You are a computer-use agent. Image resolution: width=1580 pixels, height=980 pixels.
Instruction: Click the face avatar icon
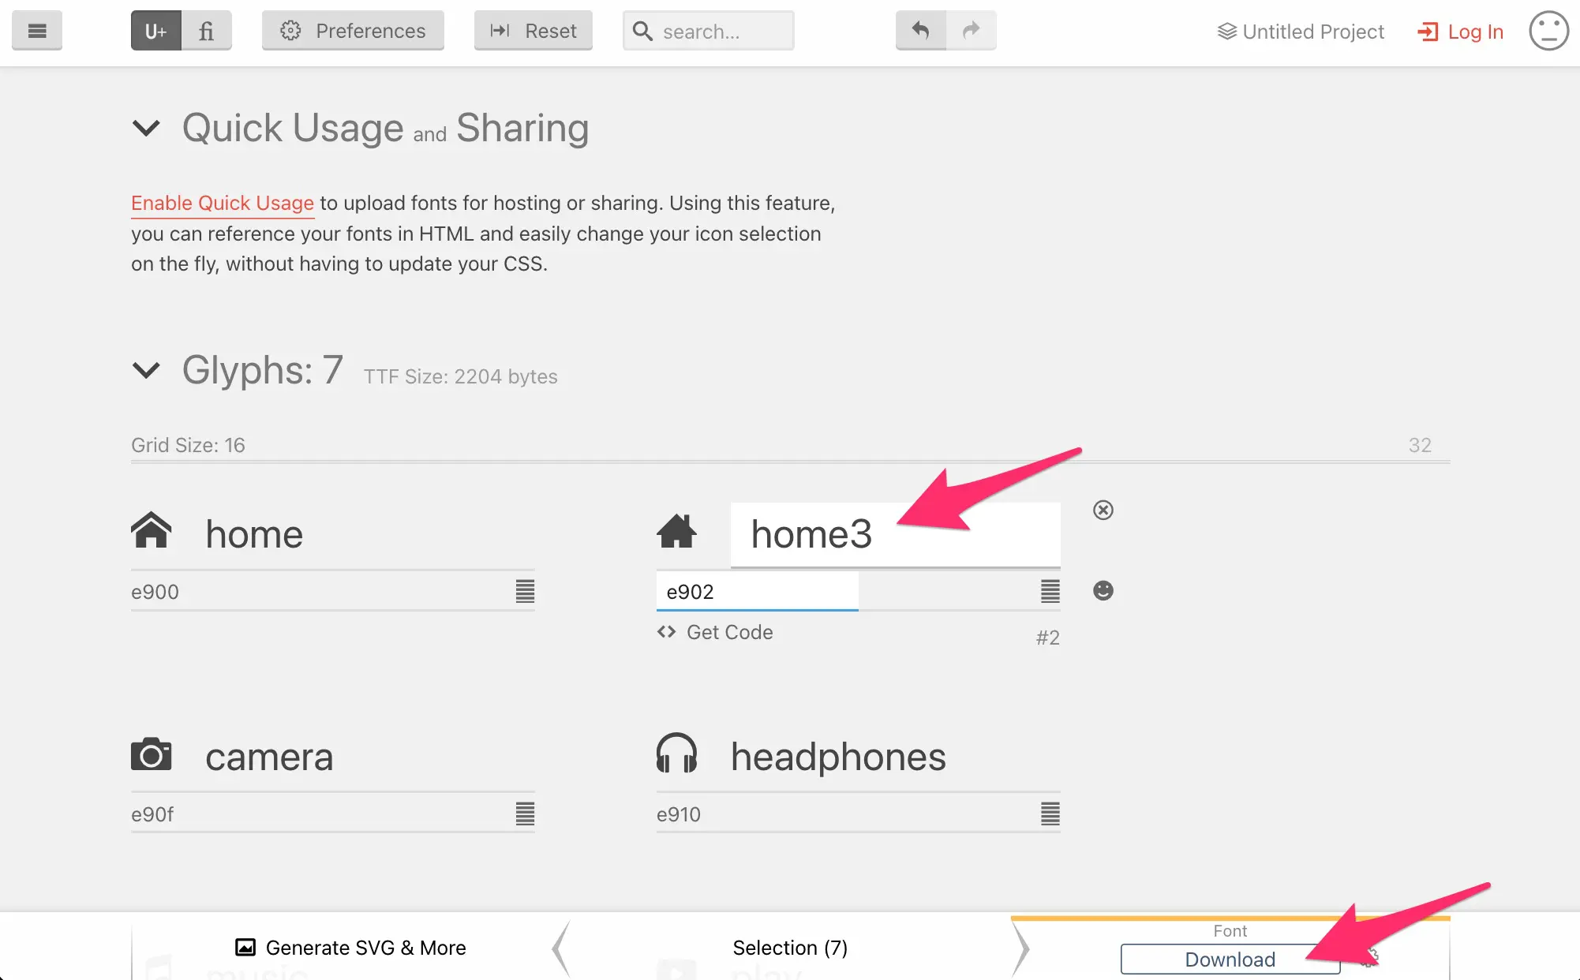pos(1548,32)
